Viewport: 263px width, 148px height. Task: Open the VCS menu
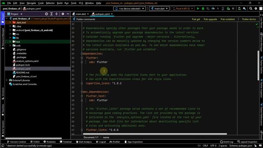tap(81, 3)
